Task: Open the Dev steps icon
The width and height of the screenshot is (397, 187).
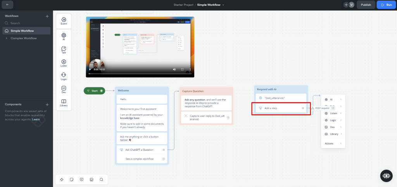Action: [x=64, y=89]
